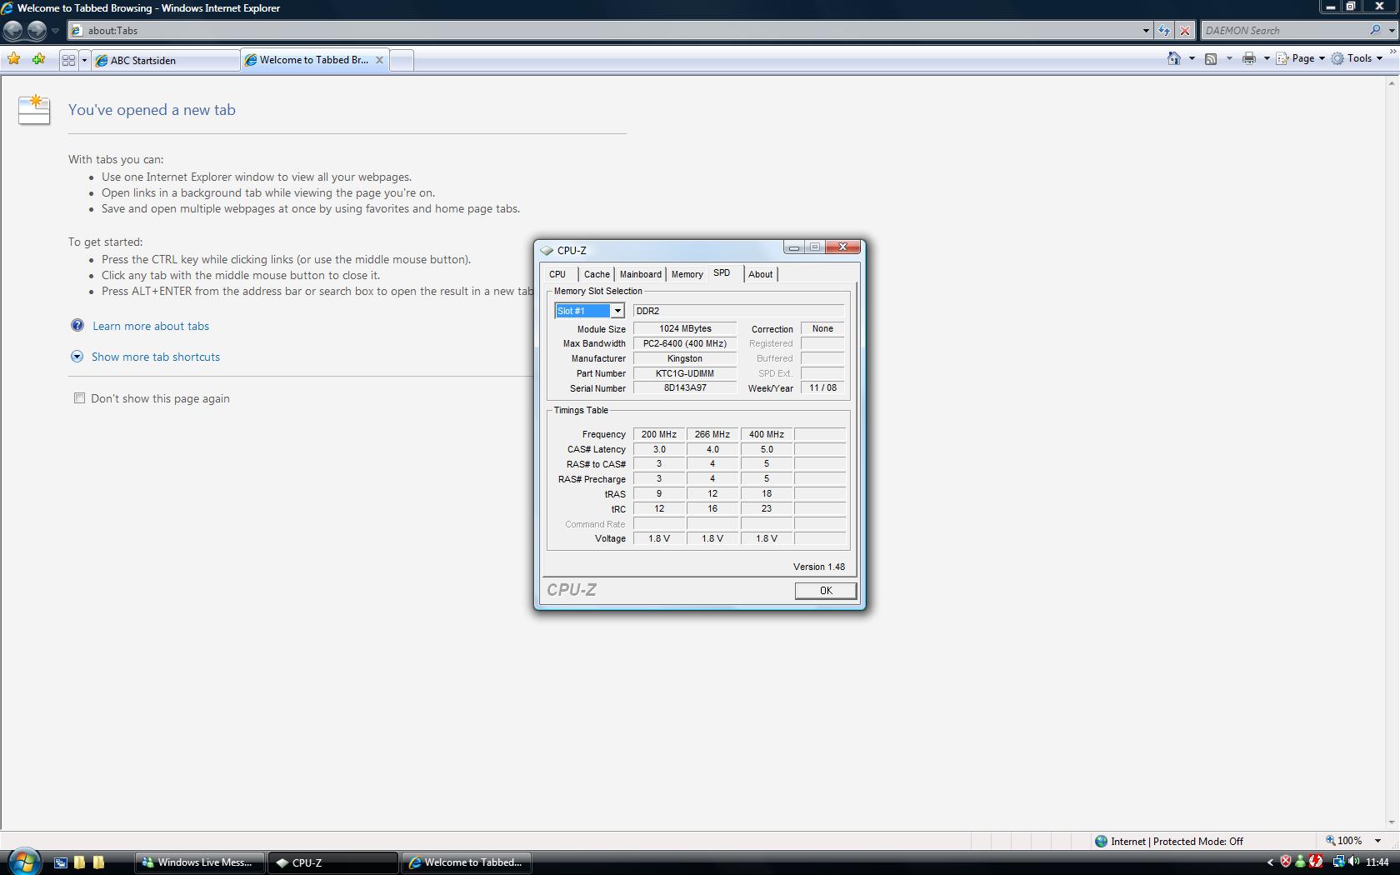This screenshot has height=875, width=1400.
Task: Click the Windows Start orb
Action: click(23, 862)
